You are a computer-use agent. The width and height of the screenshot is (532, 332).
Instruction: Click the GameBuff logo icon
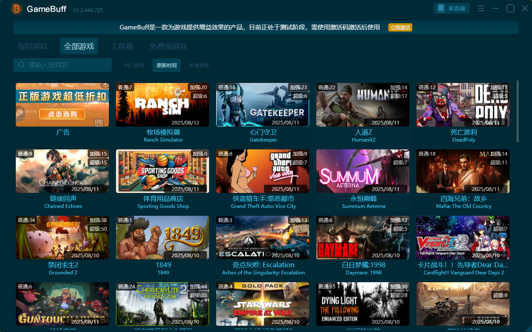coord(17,9)
